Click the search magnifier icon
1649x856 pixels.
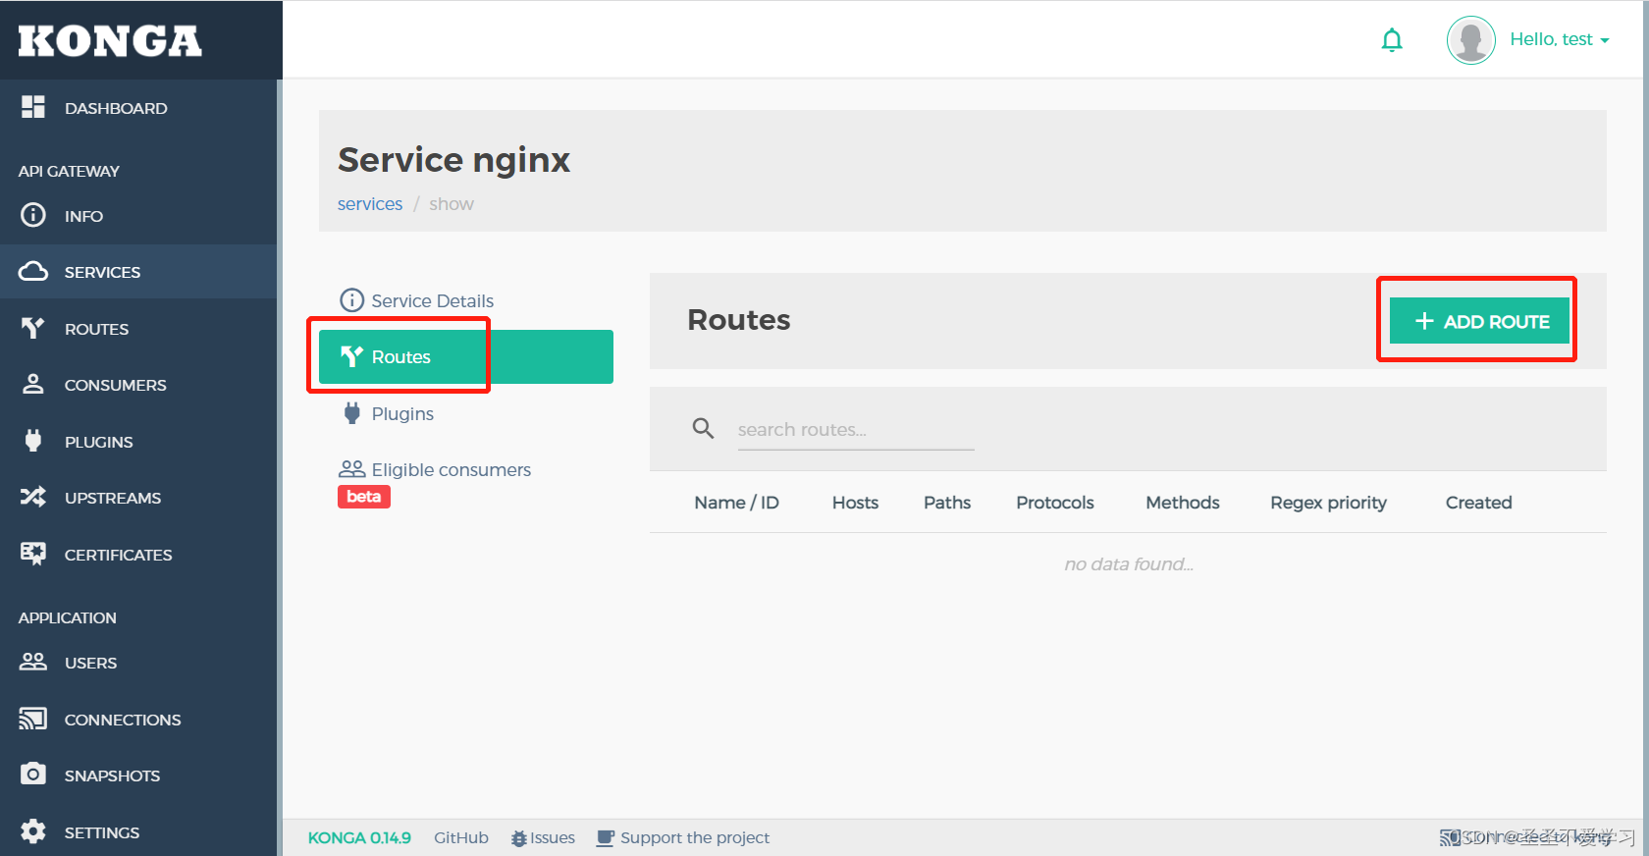703,428
